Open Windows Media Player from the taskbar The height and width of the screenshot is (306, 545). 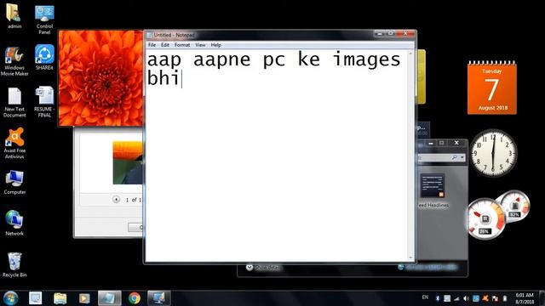(84, 298)
